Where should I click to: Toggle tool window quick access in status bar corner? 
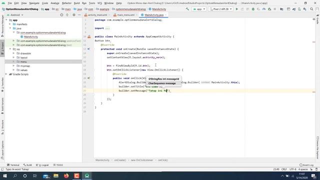(2, 169)
